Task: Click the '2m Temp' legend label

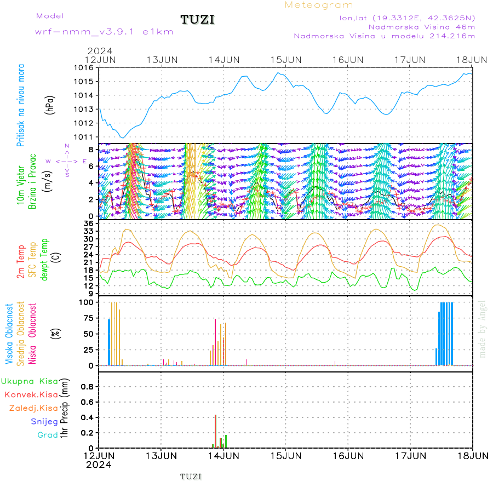Action: [x=20, y=262]
